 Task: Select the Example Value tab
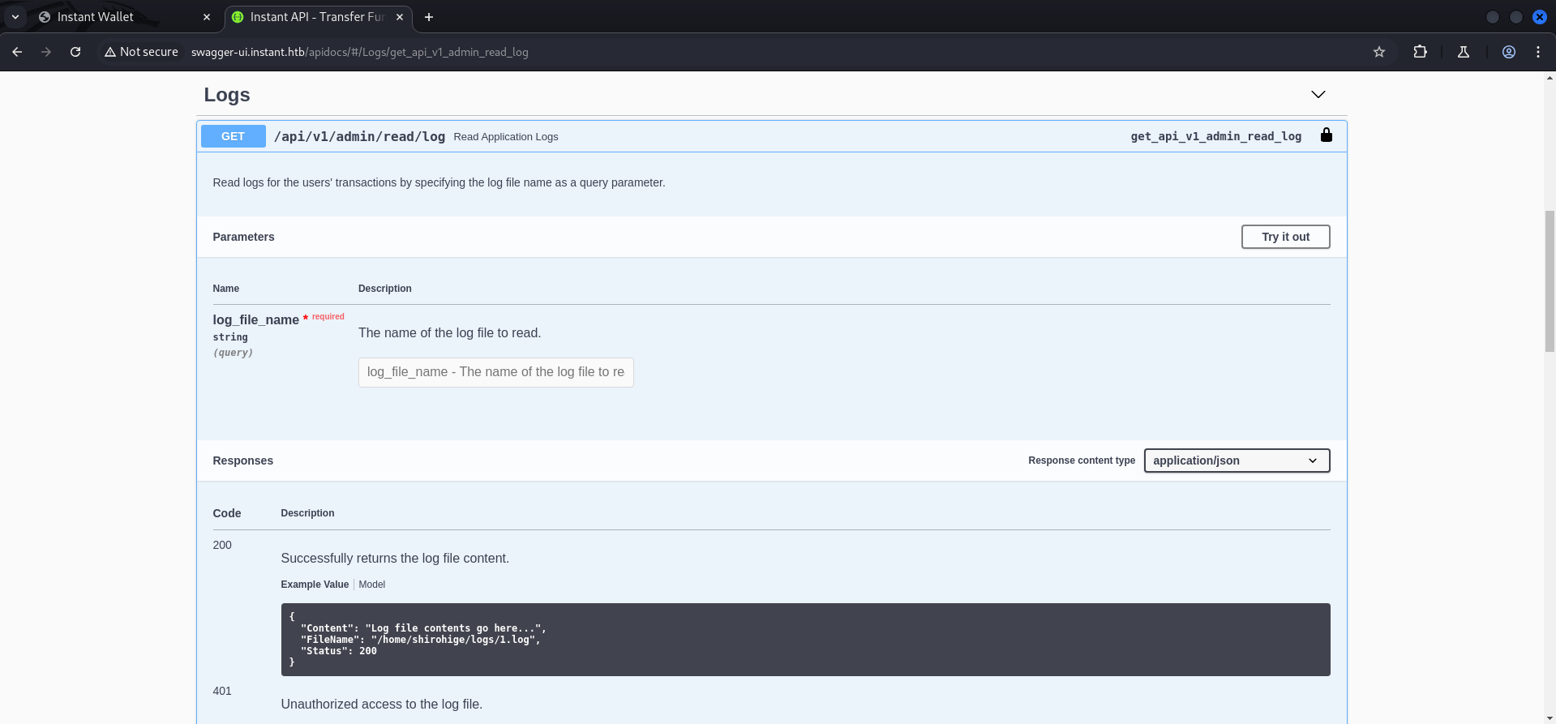tap(314, 585)
